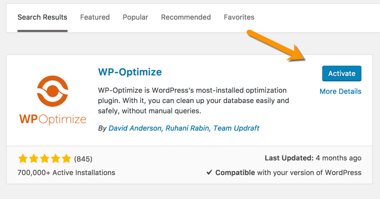Screen dimensions: 380x199
Task: Select the 700,000+ Active Installations text
Action: pyautogui.click(x=66, y=172)
